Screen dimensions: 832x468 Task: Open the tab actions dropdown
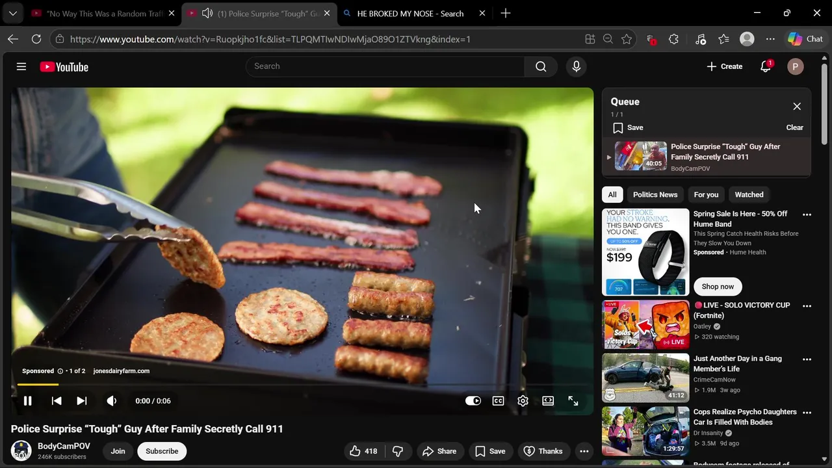pos(12,13)
